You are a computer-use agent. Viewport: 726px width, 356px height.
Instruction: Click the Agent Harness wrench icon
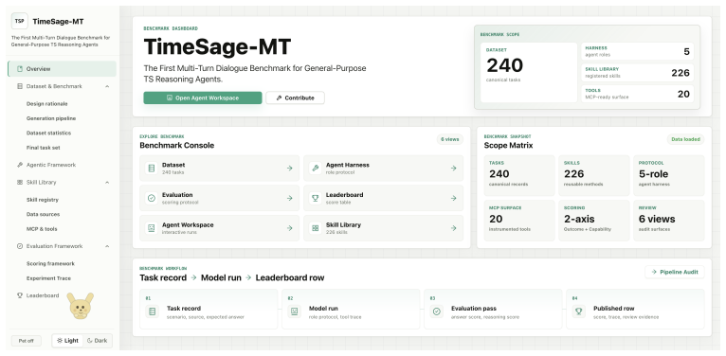(316, 169)
